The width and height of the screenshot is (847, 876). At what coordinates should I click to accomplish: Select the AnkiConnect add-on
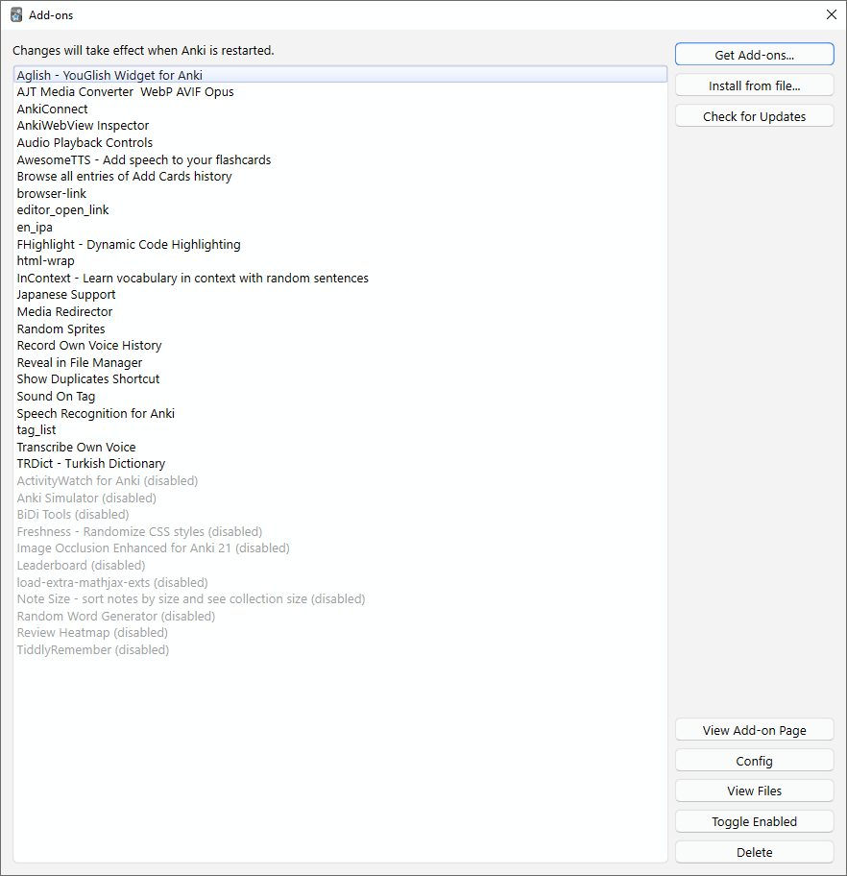coord(340,109)
